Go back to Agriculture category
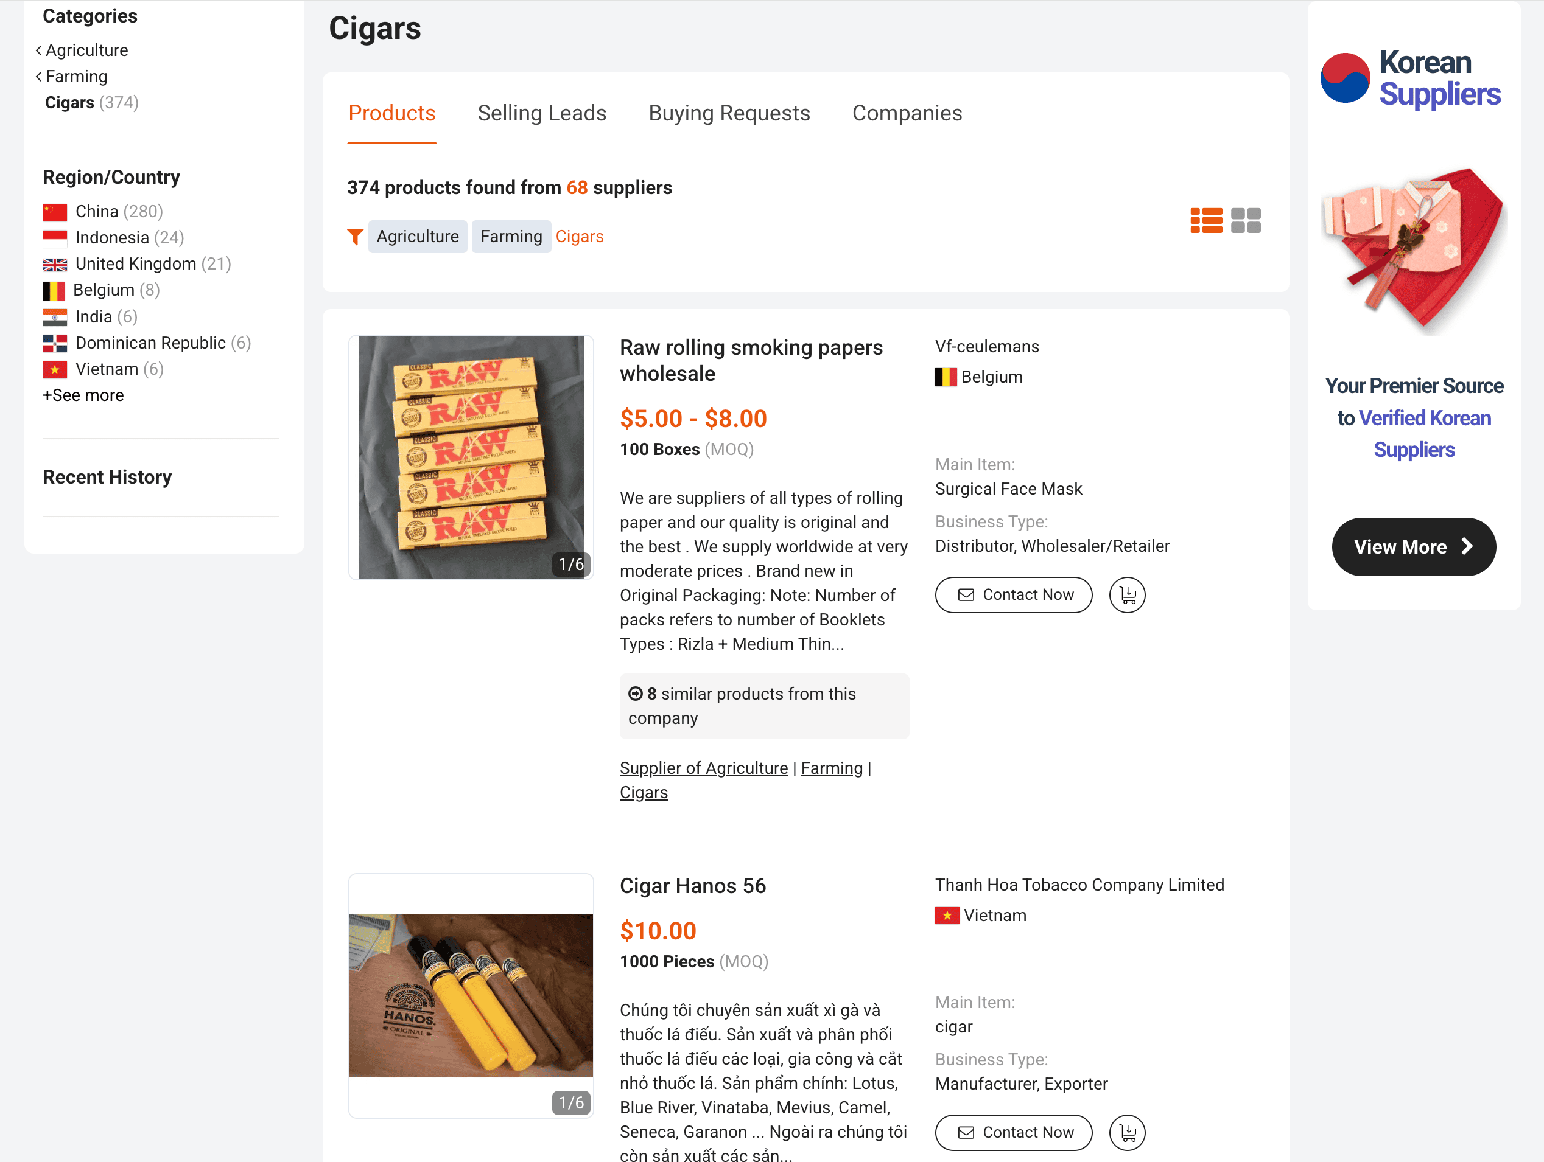The width and height of the screenshot is (1544, 1162). coord(86,50)
